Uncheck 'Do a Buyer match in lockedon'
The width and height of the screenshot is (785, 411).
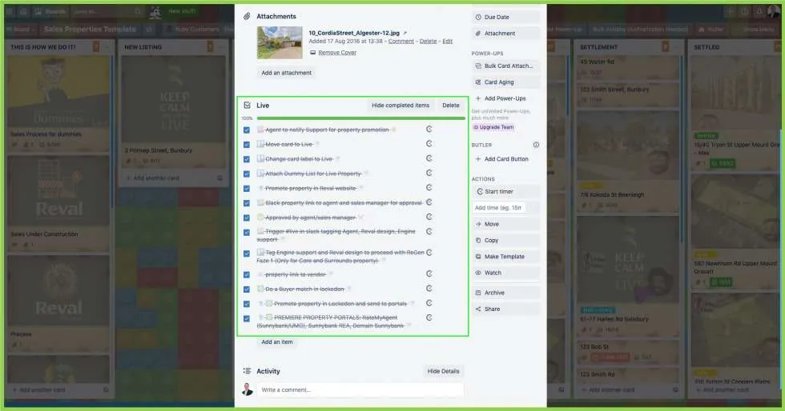tap(247, 289)
